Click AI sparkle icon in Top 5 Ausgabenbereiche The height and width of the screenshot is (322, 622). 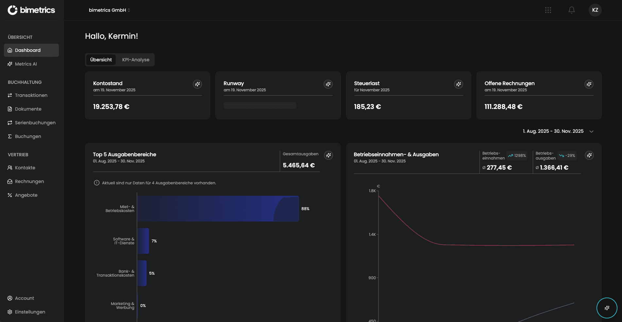[x=328, y=155]
